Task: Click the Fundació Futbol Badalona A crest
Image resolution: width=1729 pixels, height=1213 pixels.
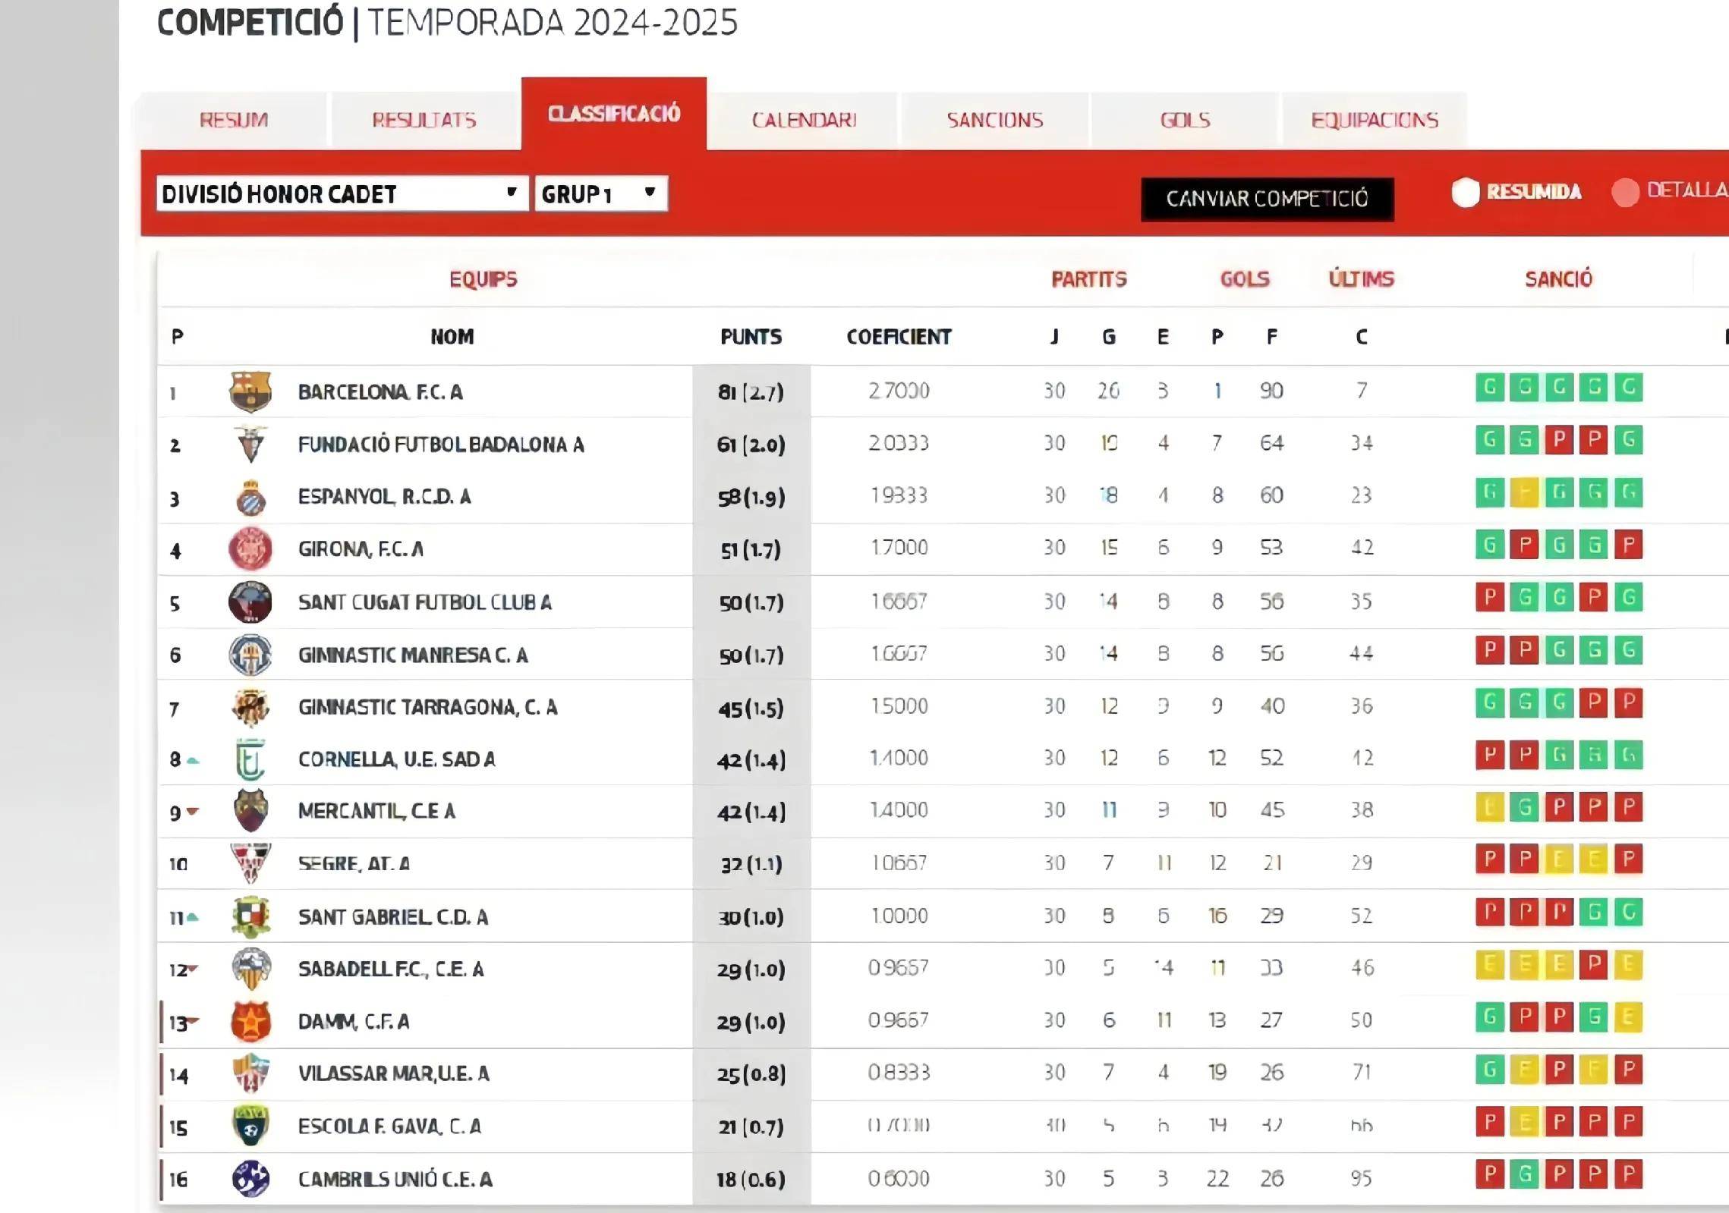Action: 250,444
